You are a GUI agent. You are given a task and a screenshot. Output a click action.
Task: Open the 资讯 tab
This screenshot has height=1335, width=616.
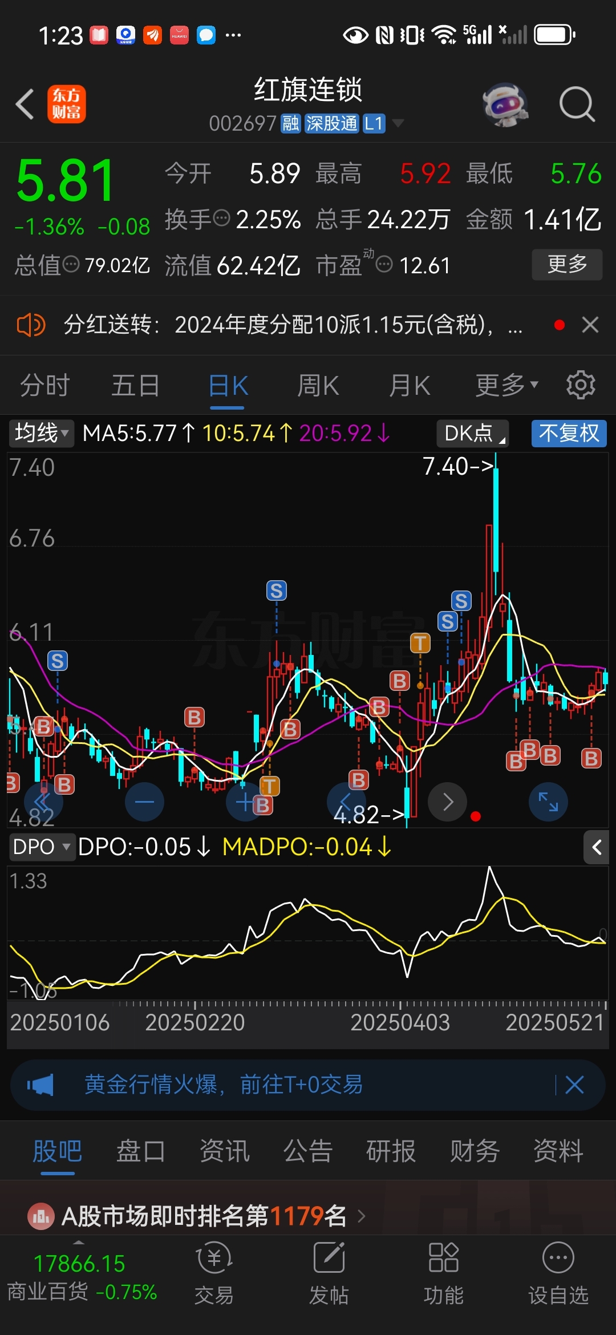pyautogui.click(x=224, y=1151)
